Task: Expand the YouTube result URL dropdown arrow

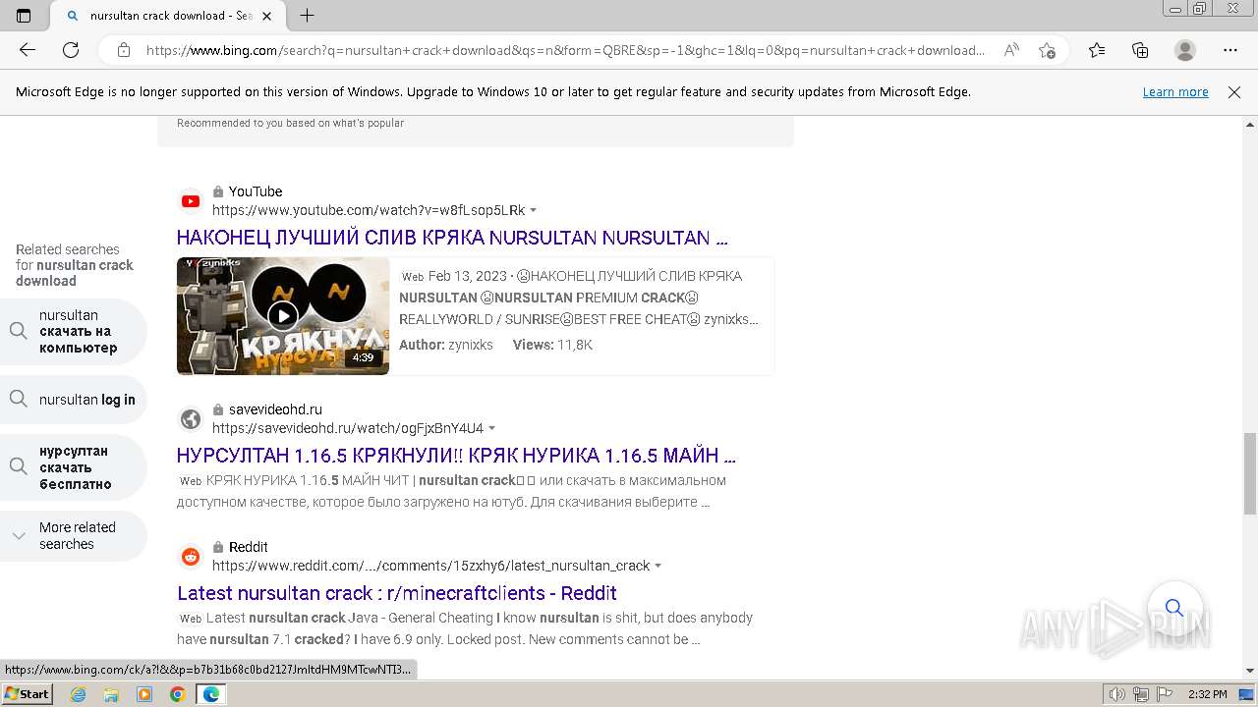Action: (x=534, y=210)
